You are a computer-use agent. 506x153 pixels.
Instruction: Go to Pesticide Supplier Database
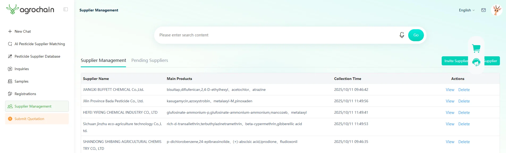37,56
